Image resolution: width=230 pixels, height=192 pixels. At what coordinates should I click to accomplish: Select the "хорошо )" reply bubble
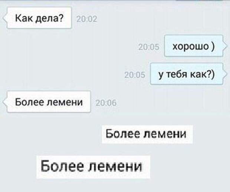[194, 46]
